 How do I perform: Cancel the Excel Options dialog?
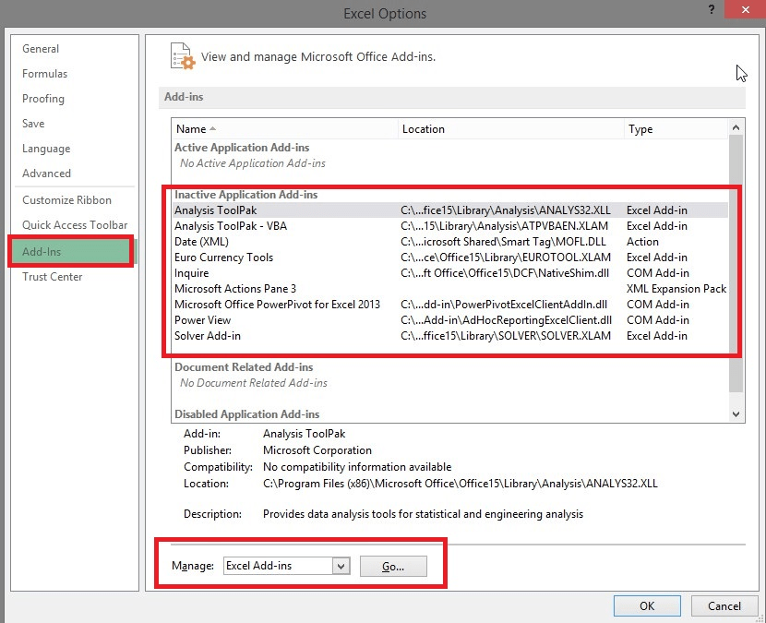point(724,605)
